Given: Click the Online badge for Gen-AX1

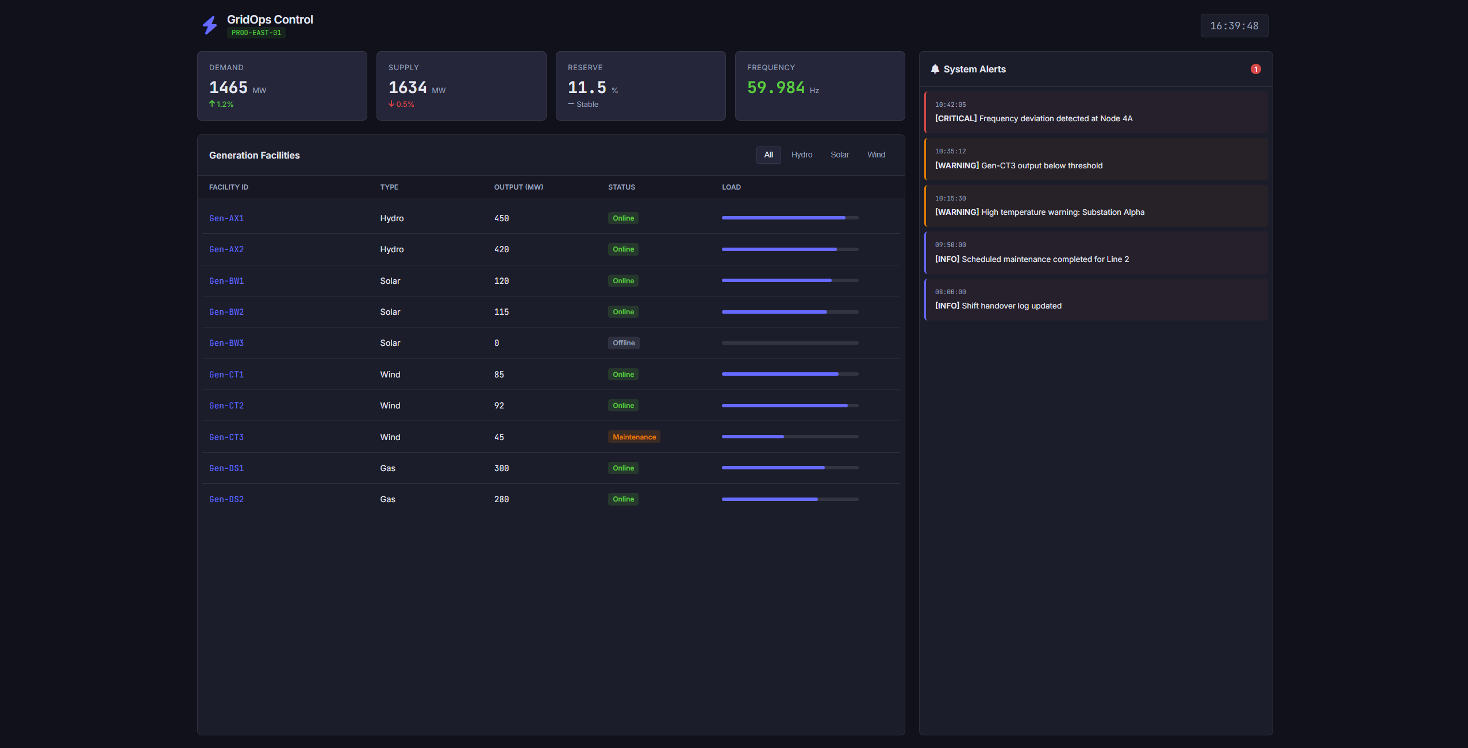Looking at the screenshot, I should pos(623,218).
